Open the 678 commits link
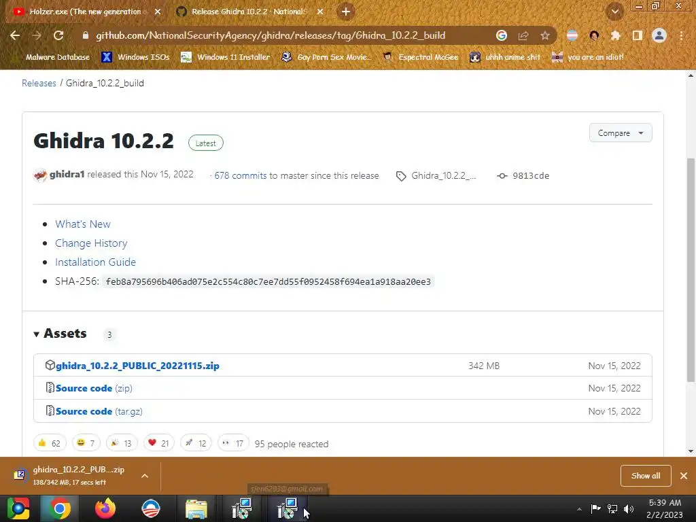The height and width of the screenshot is (522, 696). pyautogui.click(x=241, y=175)
